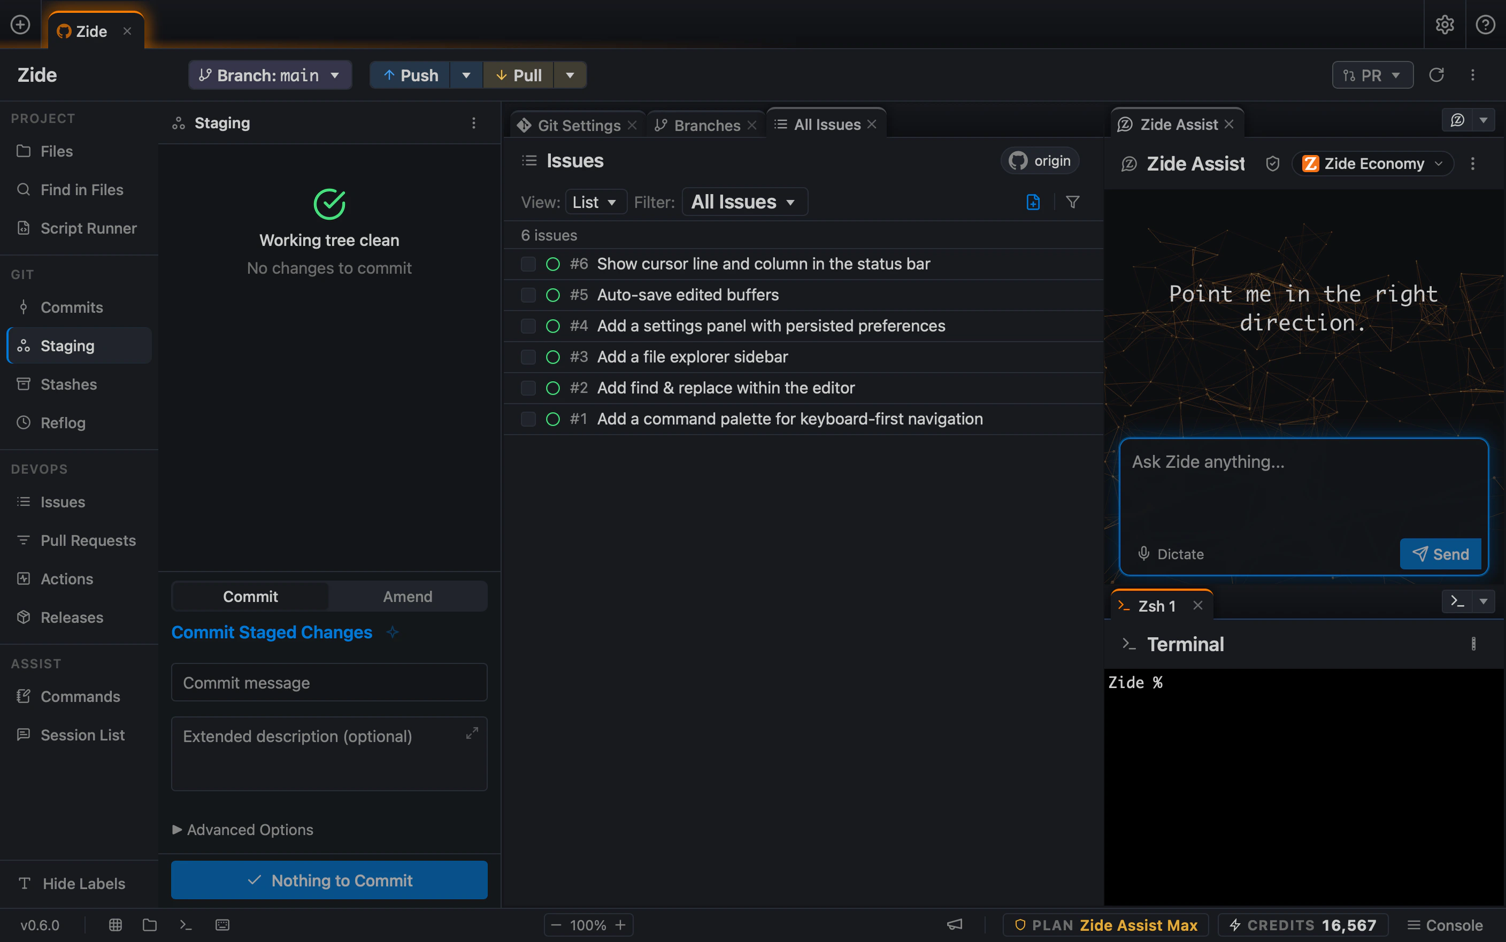
Task: Select the Commit mode toggle
Action: coord(250,596)
